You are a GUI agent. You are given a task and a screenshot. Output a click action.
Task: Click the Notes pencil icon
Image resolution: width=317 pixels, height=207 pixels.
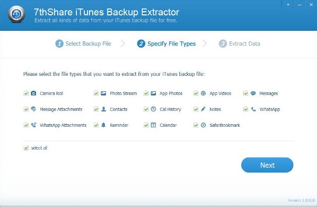tap(203, 109)
